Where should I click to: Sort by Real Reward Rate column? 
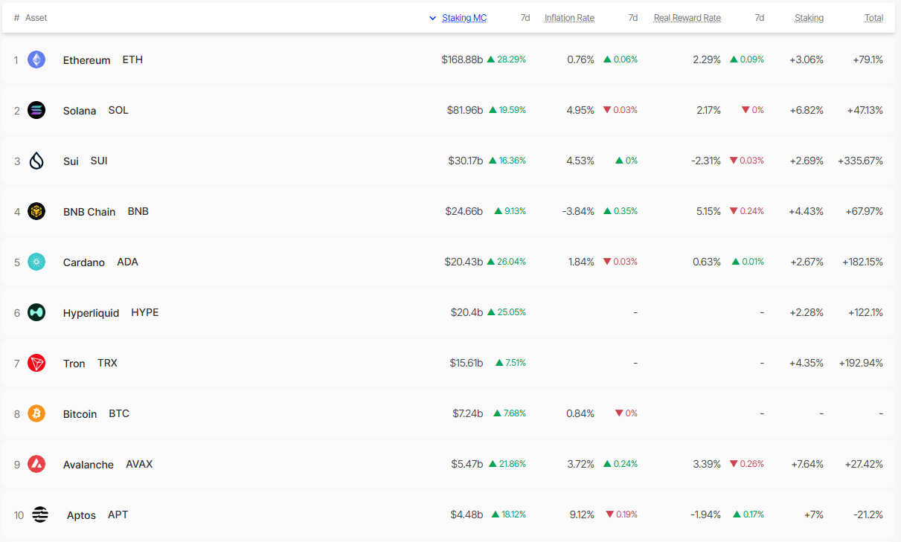[x=687, y=18]
